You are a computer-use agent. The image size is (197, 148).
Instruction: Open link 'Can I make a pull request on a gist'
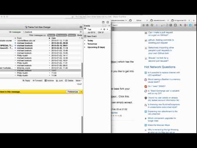160,34
